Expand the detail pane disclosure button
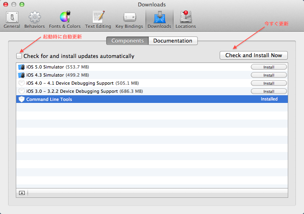 (22, 193)
